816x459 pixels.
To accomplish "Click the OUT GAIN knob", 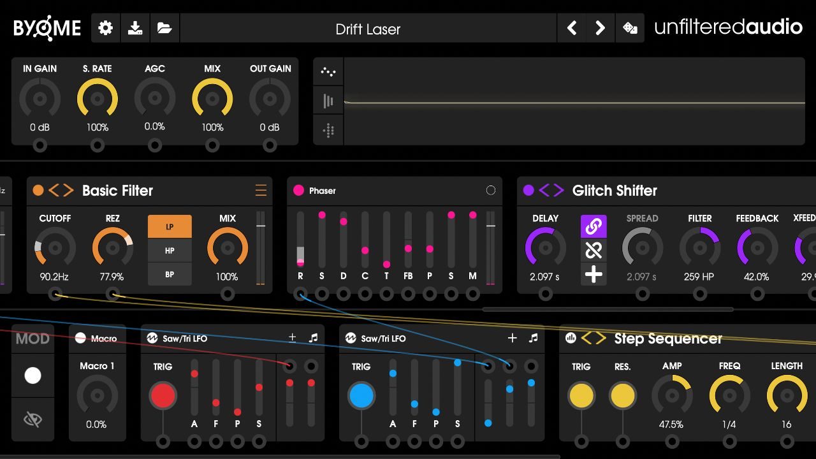I will click(270, 99).
